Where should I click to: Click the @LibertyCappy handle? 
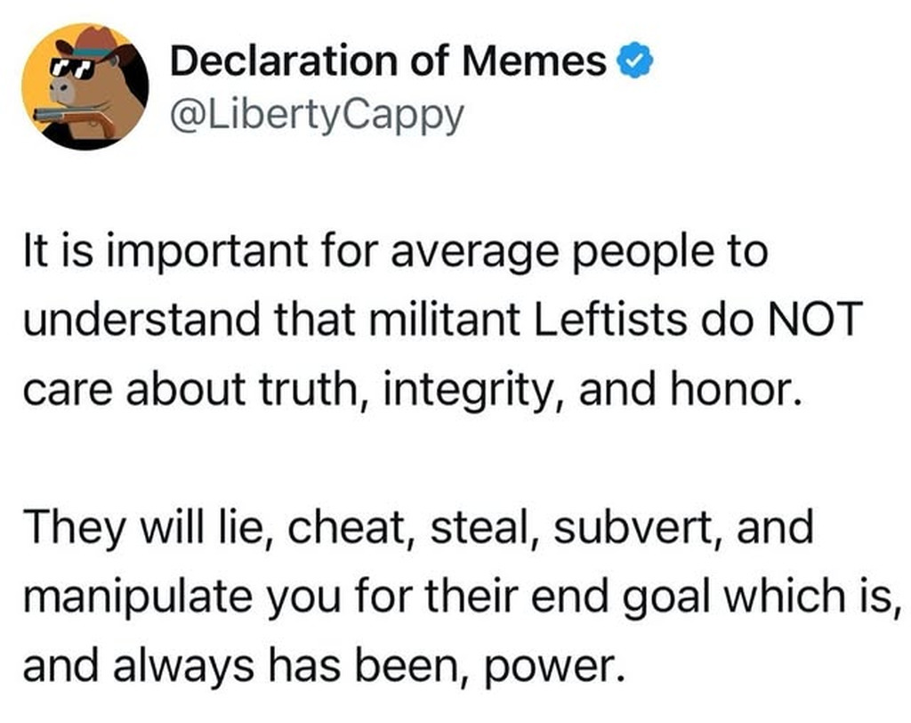click(317, 116)
